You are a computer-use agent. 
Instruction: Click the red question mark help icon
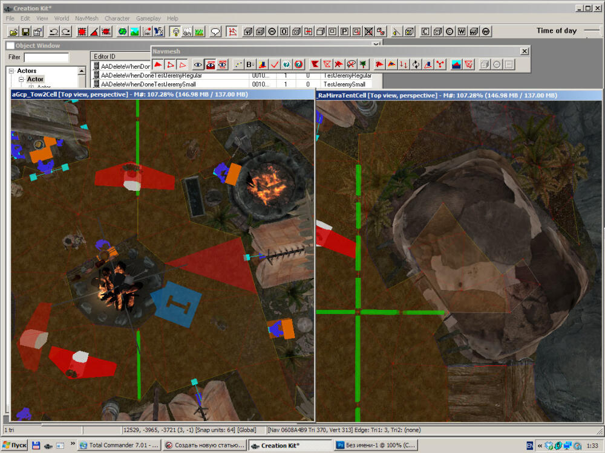tap(298, 65)
